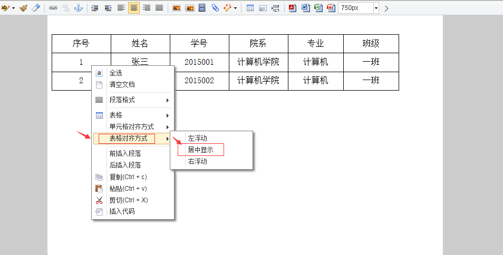503x255 pixels.
Task: Choose 全选 in the context menu
Action: click(x=115, y=73)
